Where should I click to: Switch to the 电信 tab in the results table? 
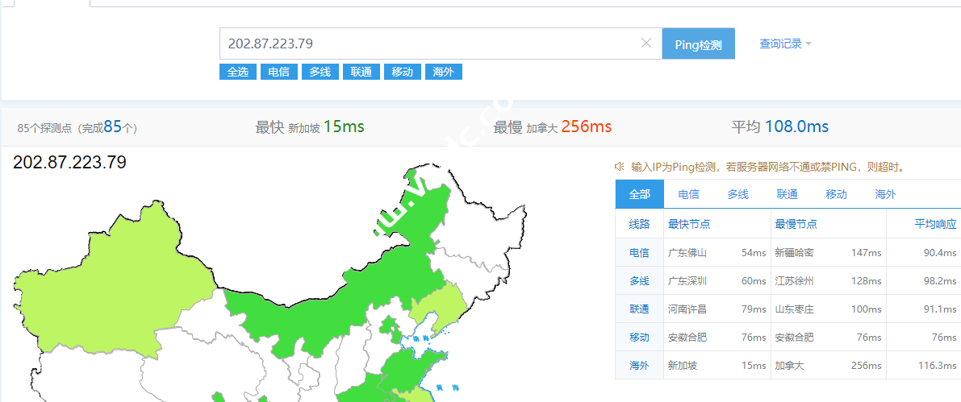tap(689, 194)
